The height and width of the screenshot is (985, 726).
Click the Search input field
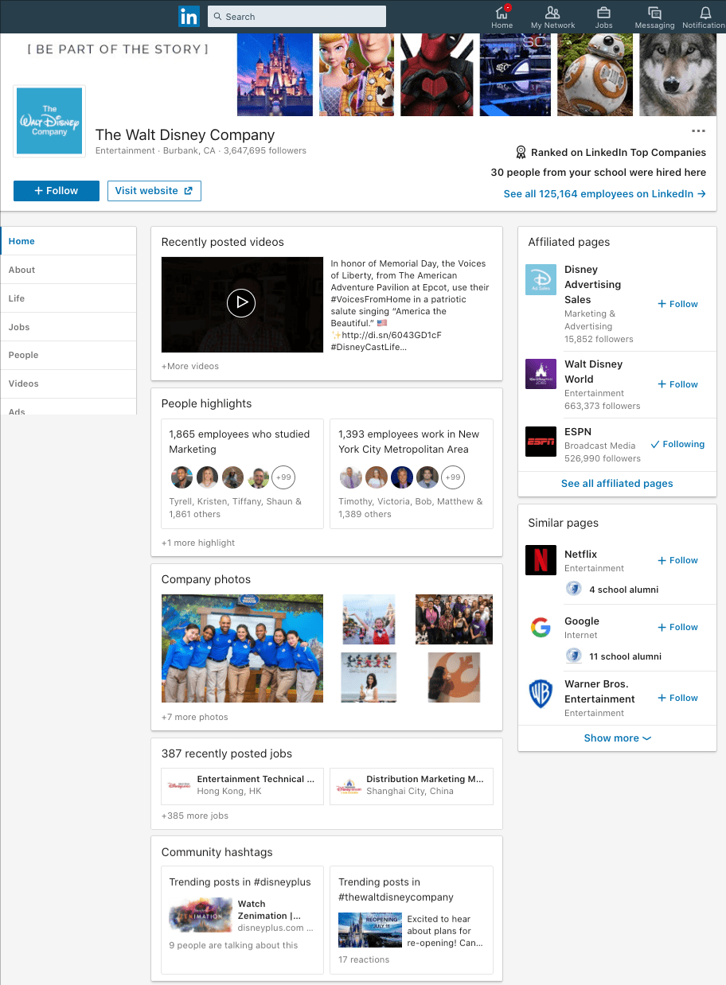[x=296, y=16]
